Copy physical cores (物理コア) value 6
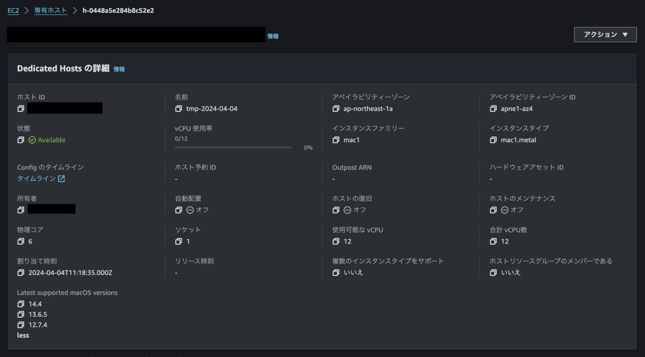This screenshot has height=357, width=645. pos(21,241)
